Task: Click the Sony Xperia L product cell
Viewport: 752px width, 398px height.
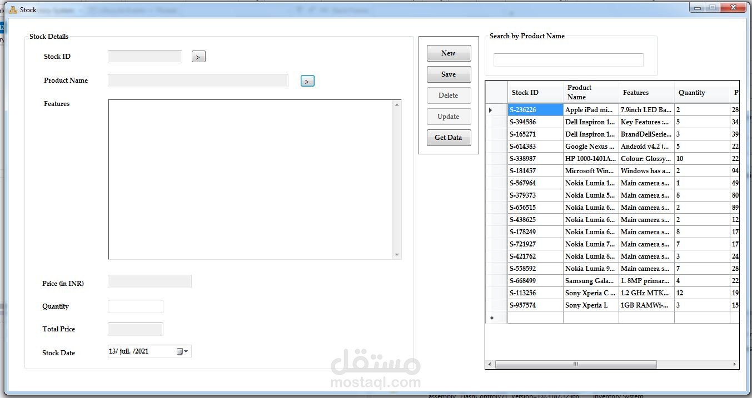Action: pyautogui.click(x=591, y=305)
